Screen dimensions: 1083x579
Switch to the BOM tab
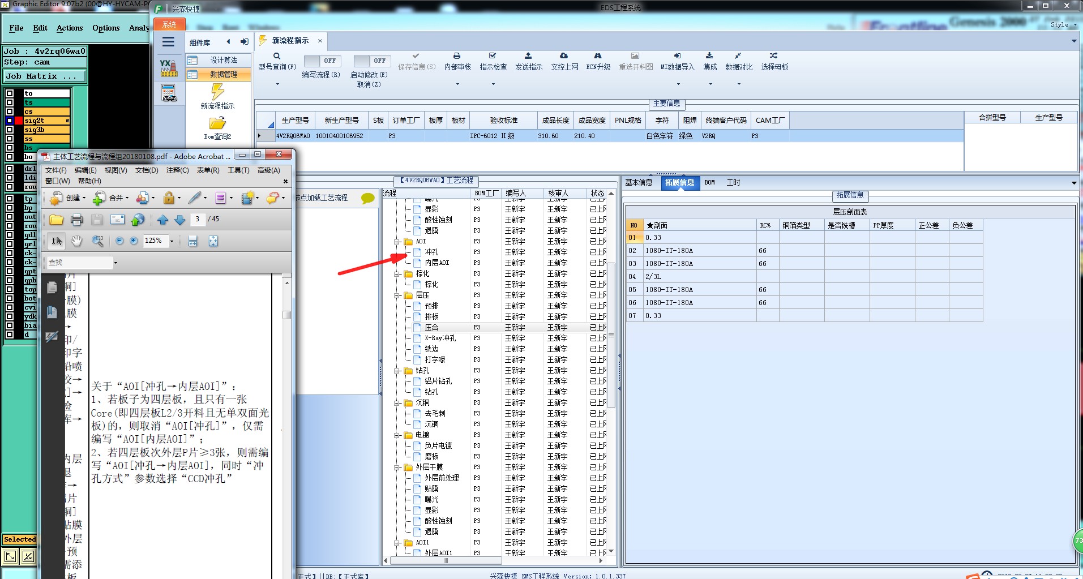pyautogui.click(x=710, y=182)
